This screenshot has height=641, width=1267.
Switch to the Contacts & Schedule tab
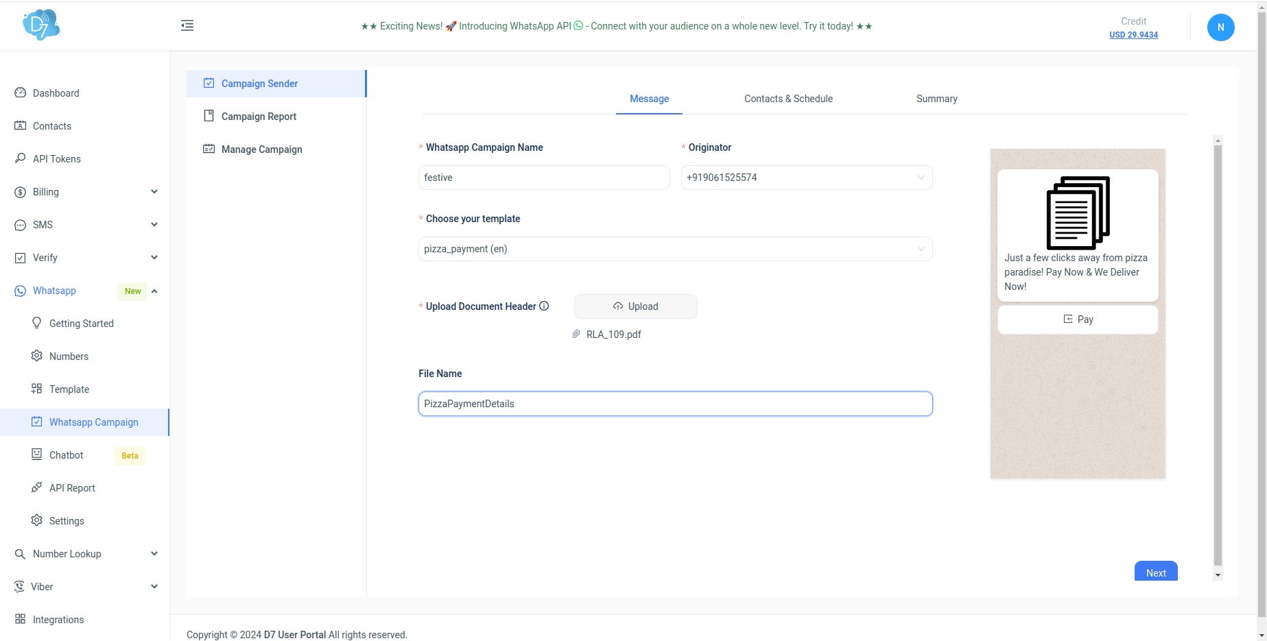point(788,99)
